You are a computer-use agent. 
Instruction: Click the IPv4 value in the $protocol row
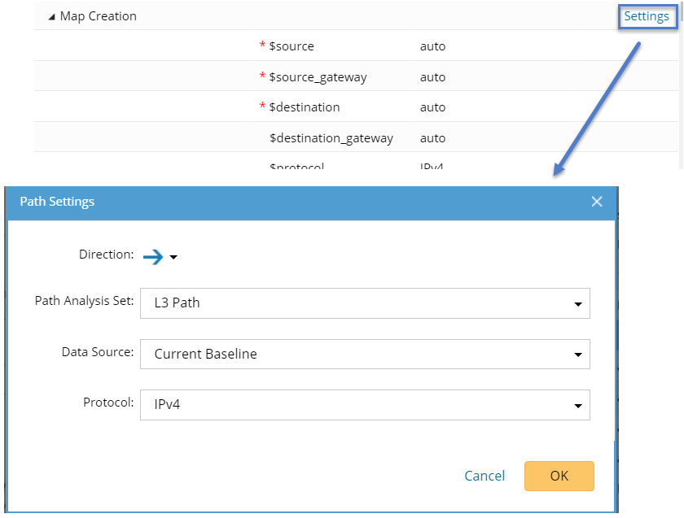(x=432, y=166)
